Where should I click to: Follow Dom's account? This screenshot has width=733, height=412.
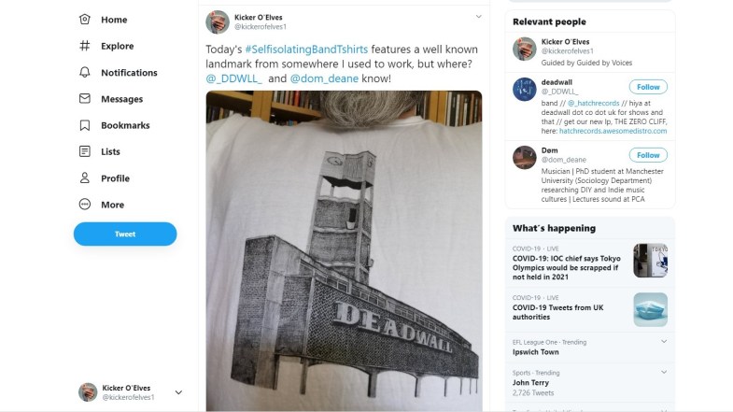coord(648,155)
